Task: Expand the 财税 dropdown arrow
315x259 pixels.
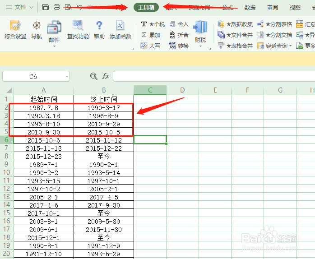Action: point(200,46)
